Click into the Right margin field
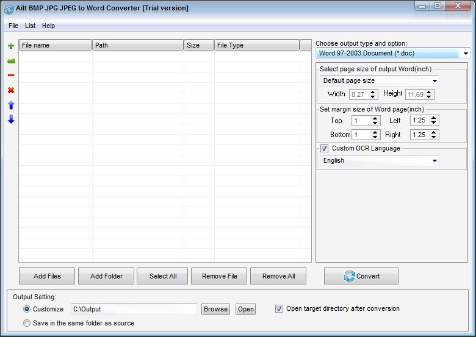 (420, 135)
